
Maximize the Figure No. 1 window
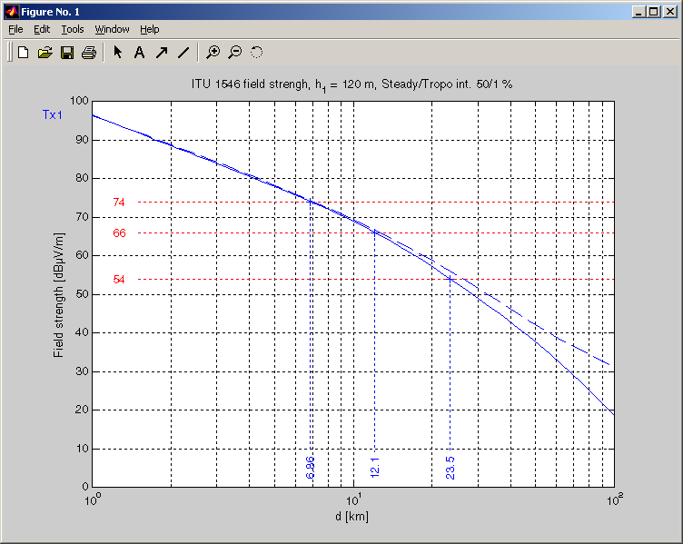pyautogui.click(x=654, y=12)
